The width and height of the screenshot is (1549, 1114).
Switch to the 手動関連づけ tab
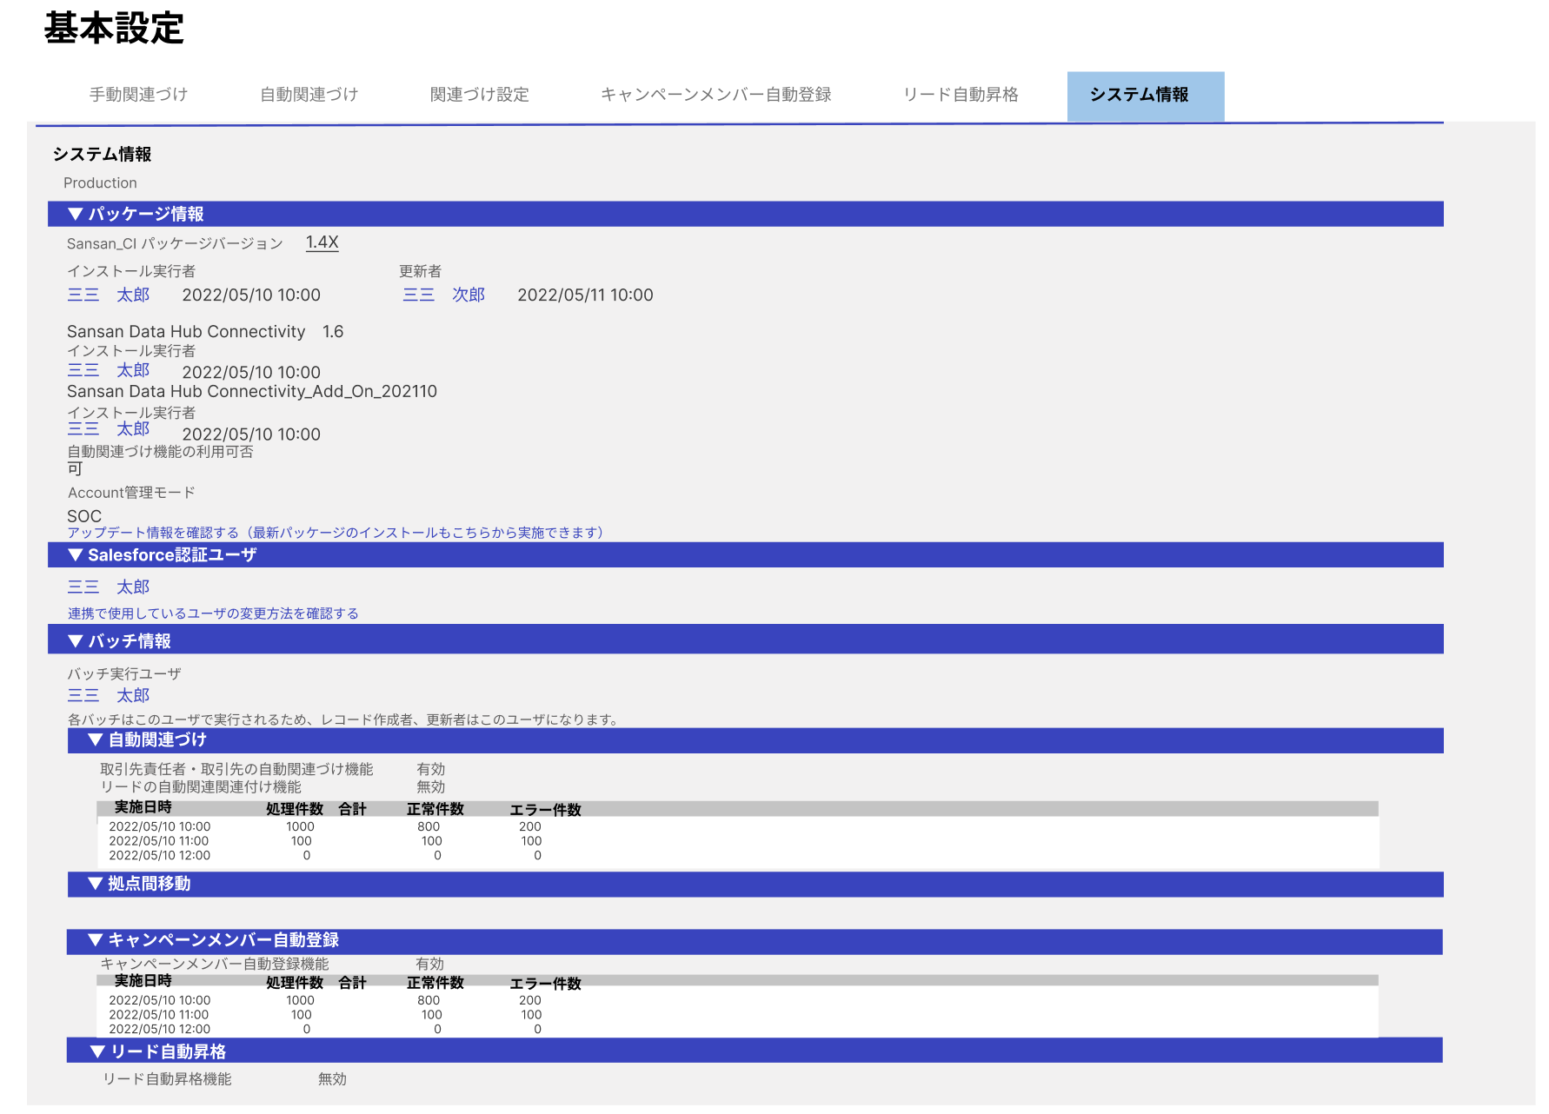pyautogui.click(x=138, y=95)
